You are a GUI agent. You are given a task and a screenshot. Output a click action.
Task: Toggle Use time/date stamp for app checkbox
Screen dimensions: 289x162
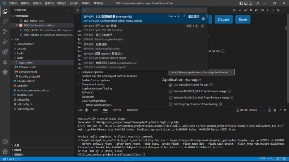click(170, 85)
